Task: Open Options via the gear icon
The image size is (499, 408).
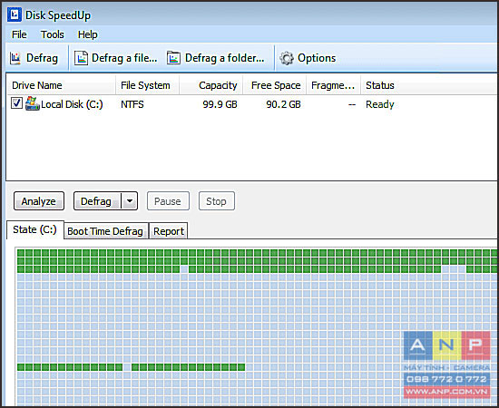Action: click(287, 58)
